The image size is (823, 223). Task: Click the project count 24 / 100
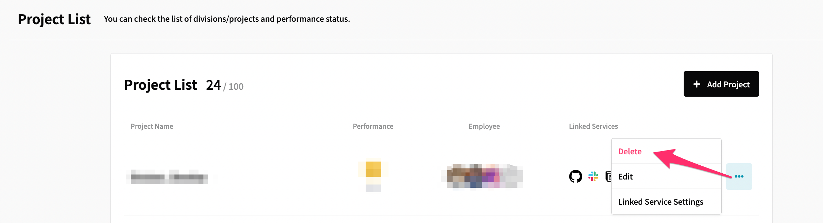coord(225,85)
